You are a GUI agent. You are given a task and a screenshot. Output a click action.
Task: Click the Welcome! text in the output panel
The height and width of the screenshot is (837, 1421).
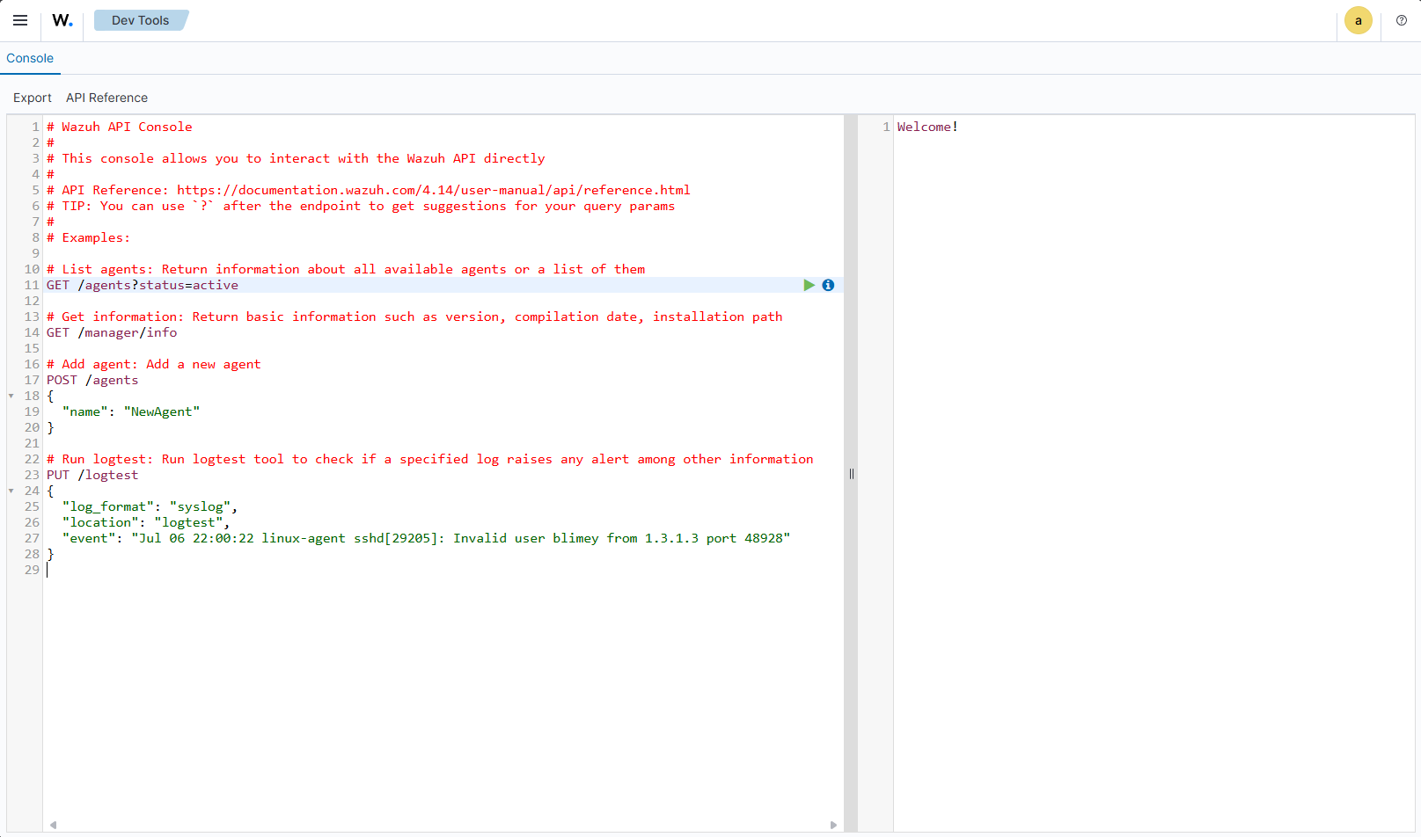coord(927,127)
